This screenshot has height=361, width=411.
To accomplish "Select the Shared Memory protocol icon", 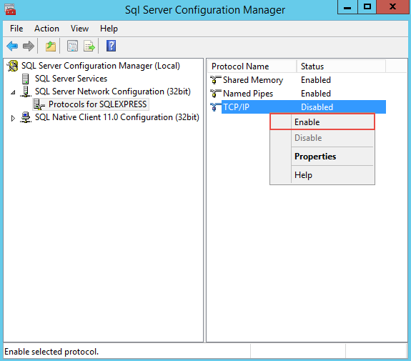I will (215, 79).
